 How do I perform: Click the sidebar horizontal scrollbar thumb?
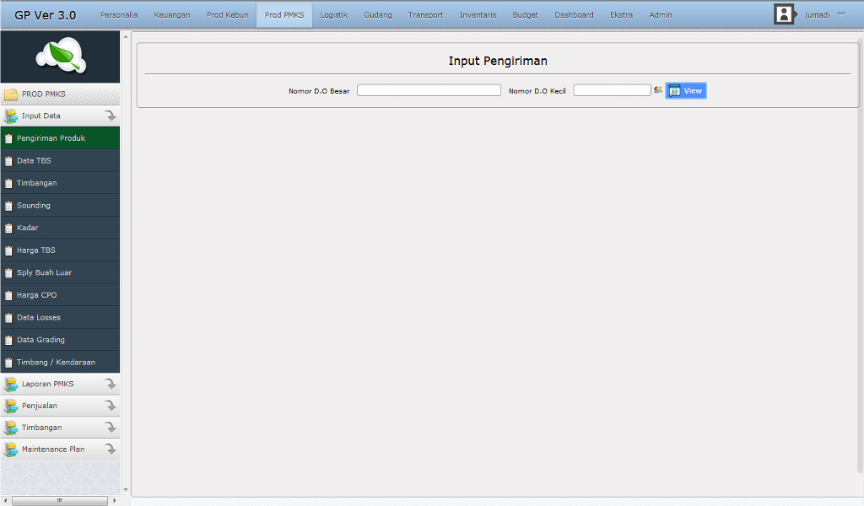(60, 500)
